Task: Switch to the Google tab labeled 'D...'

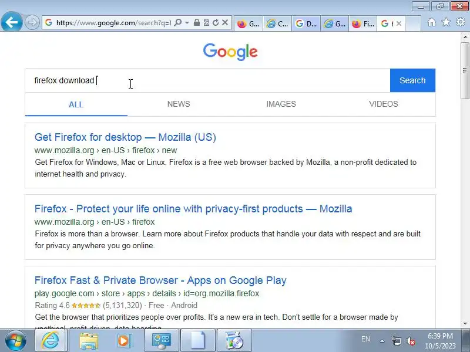Action: click(306, 23)
